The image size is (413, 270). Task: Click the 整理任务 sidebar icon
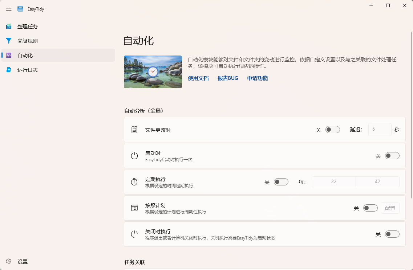pyautogui.click(x=9, y=26)
